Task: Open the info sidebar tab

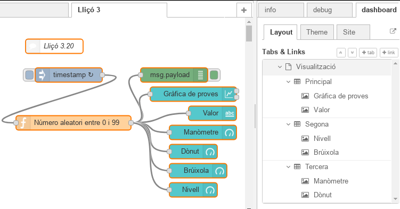Action: coord(281,10)
